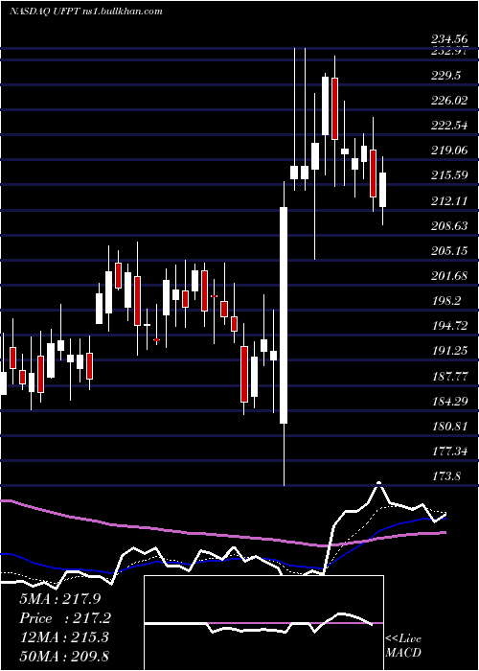Click the 191.25 price label

point(450,351)
